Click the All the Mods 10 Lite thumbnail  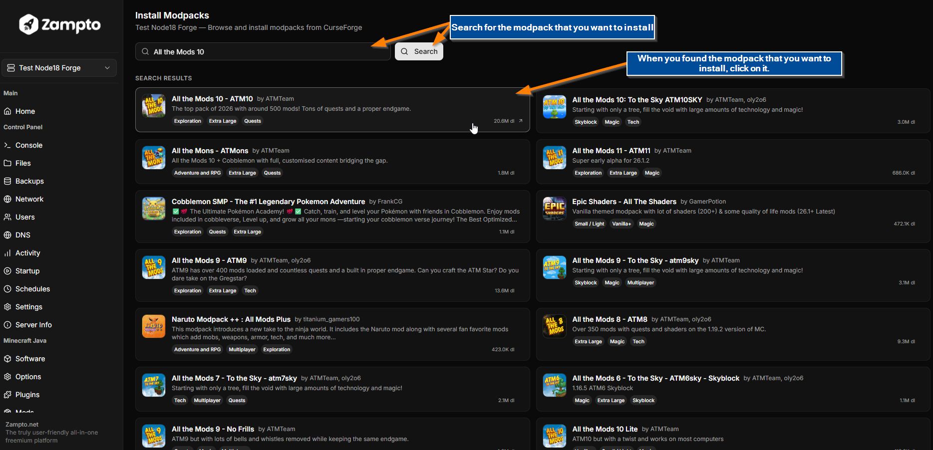coord(554,436)
